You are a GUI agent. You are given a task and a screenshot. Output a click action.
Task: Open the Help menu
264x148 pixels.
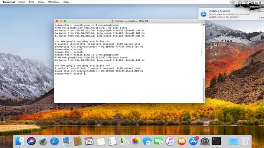(66, 2)
